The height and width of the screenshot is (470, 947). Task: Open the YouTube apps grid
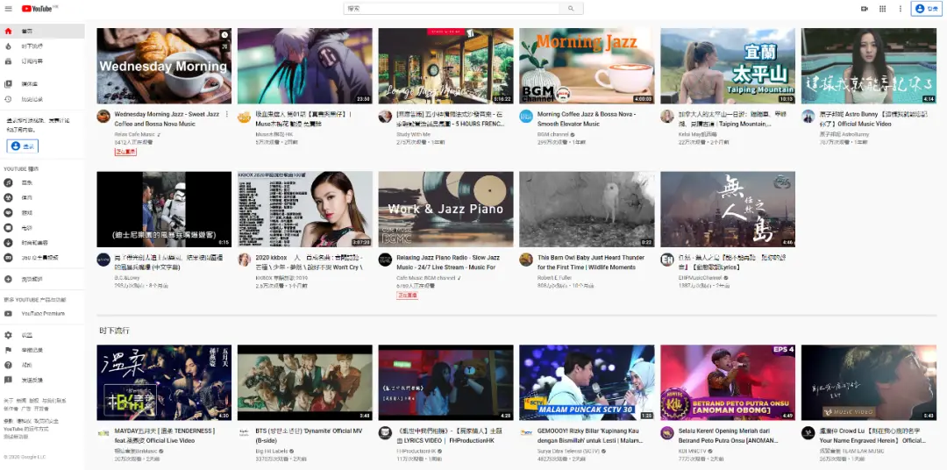pos(882,9)
